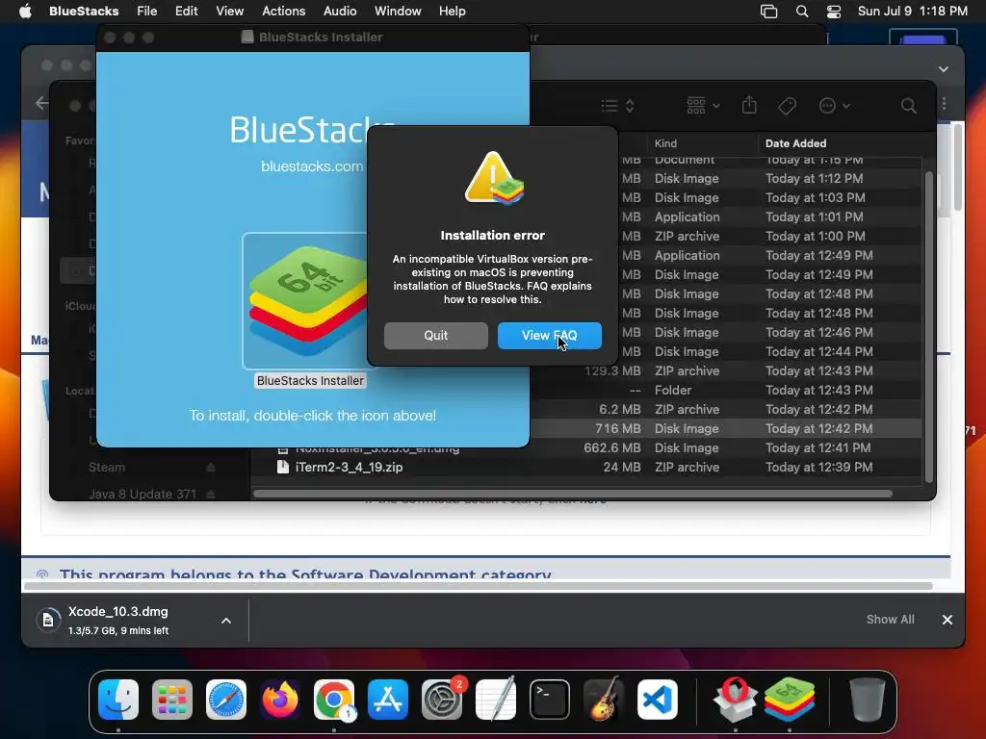Open App Store from the Dock

tap(388, 700)
